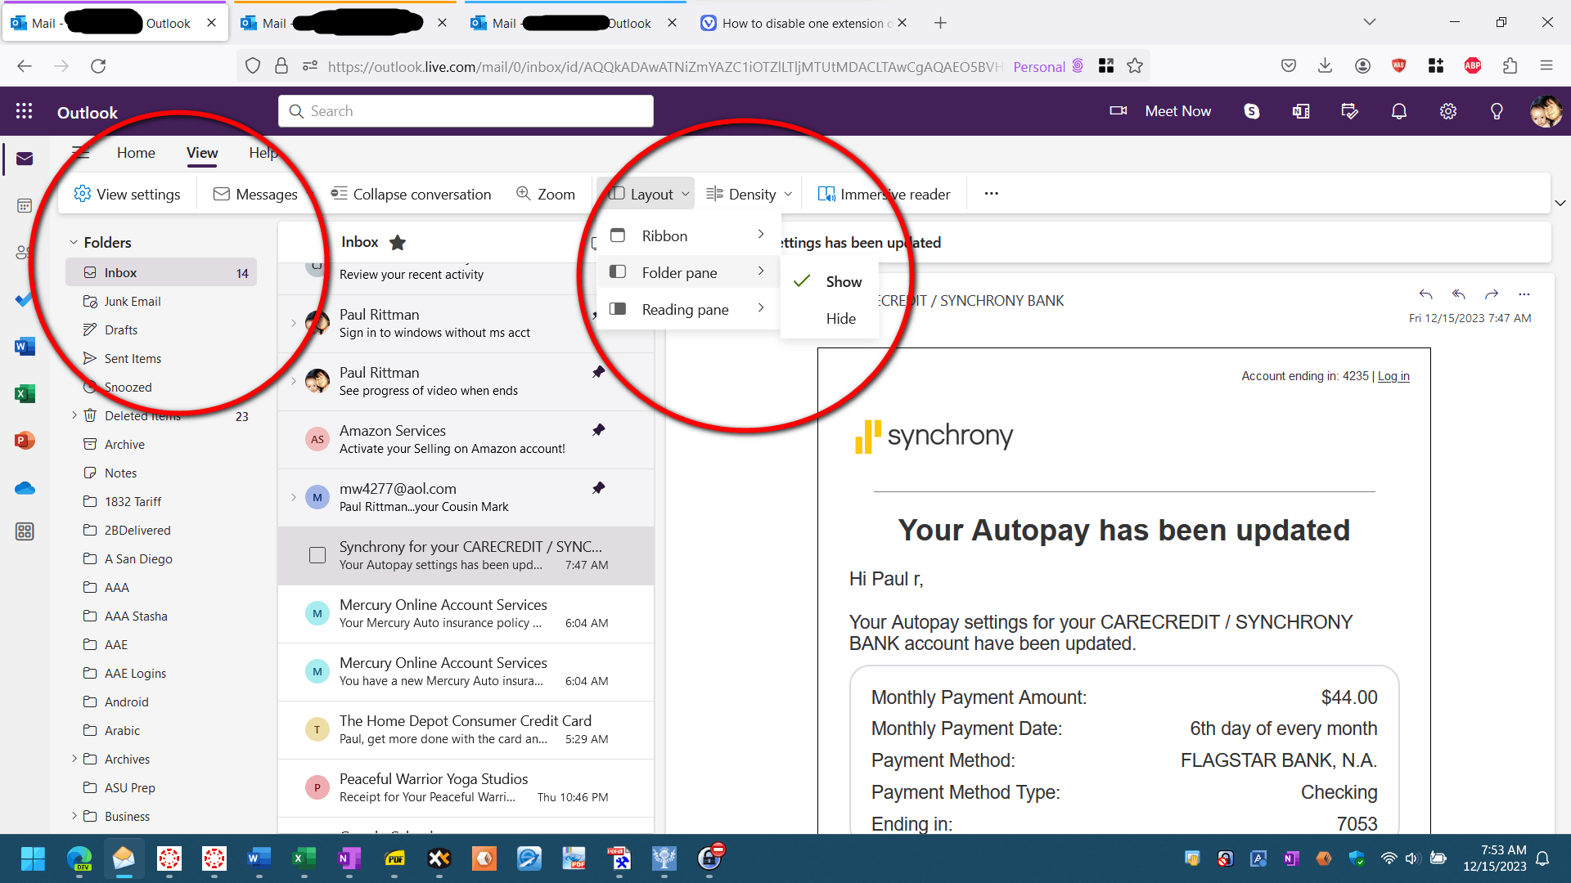Screen dimensions: 1571x883
Task: Select Show in Folder pane submenu
Action: pos(843,281)
